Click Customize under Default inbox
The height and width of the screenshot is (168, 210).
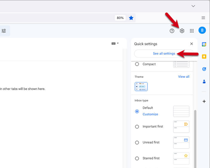[150, 114]
